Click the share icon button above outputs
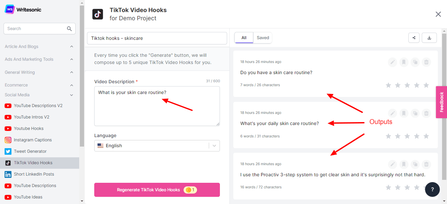The height and width of the screenshot is (204, 447). 414,38
